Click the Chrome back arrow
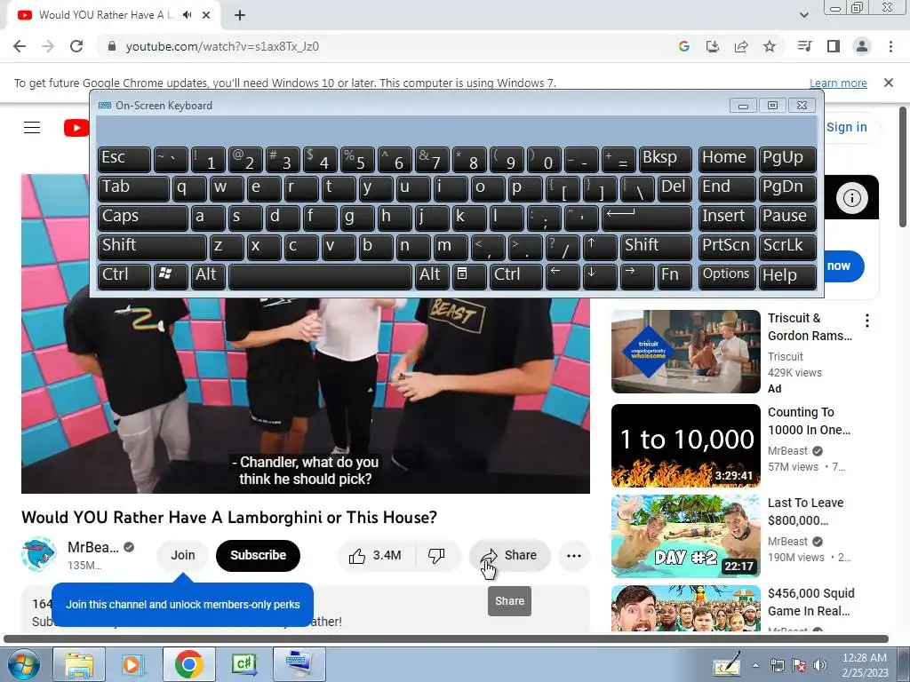This screenshot has height=682, width=910. tap(20, 46)
